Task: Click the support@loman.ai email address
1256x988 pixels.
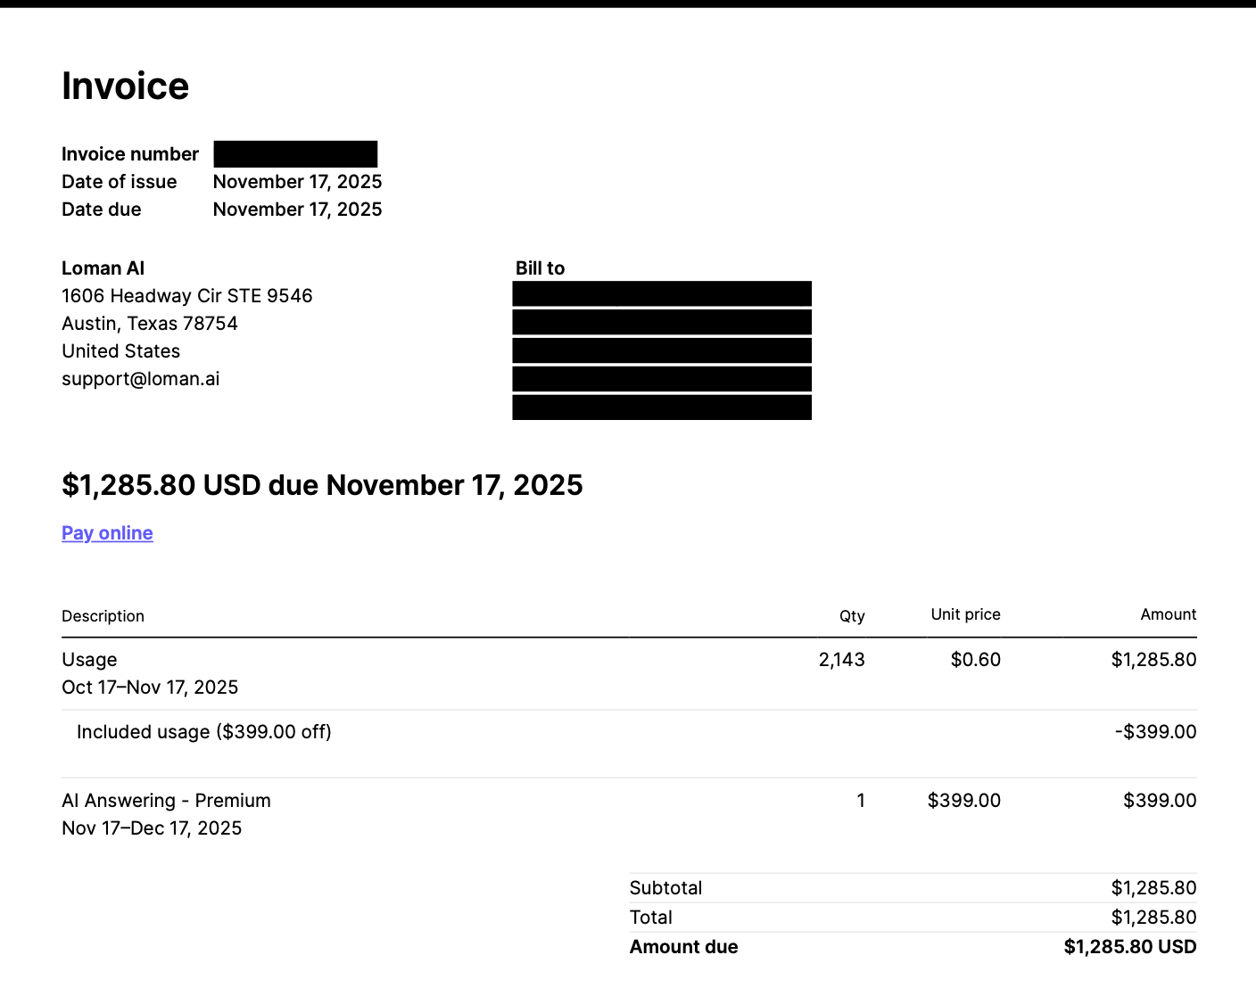Action: click(140, 379)
